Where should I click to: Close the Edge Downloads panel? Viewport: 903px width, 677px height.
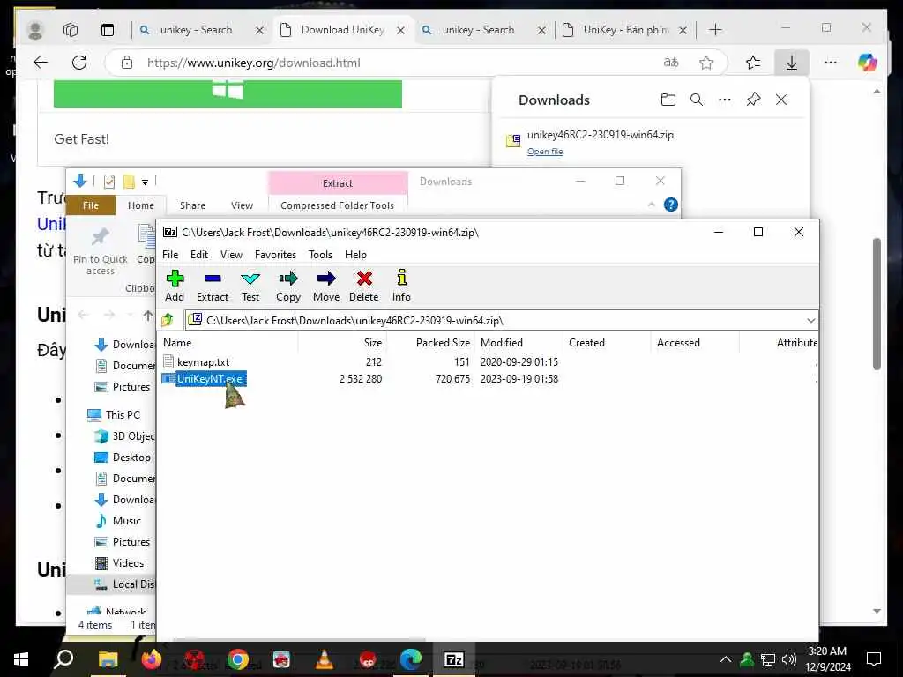(x=781, y=100)
